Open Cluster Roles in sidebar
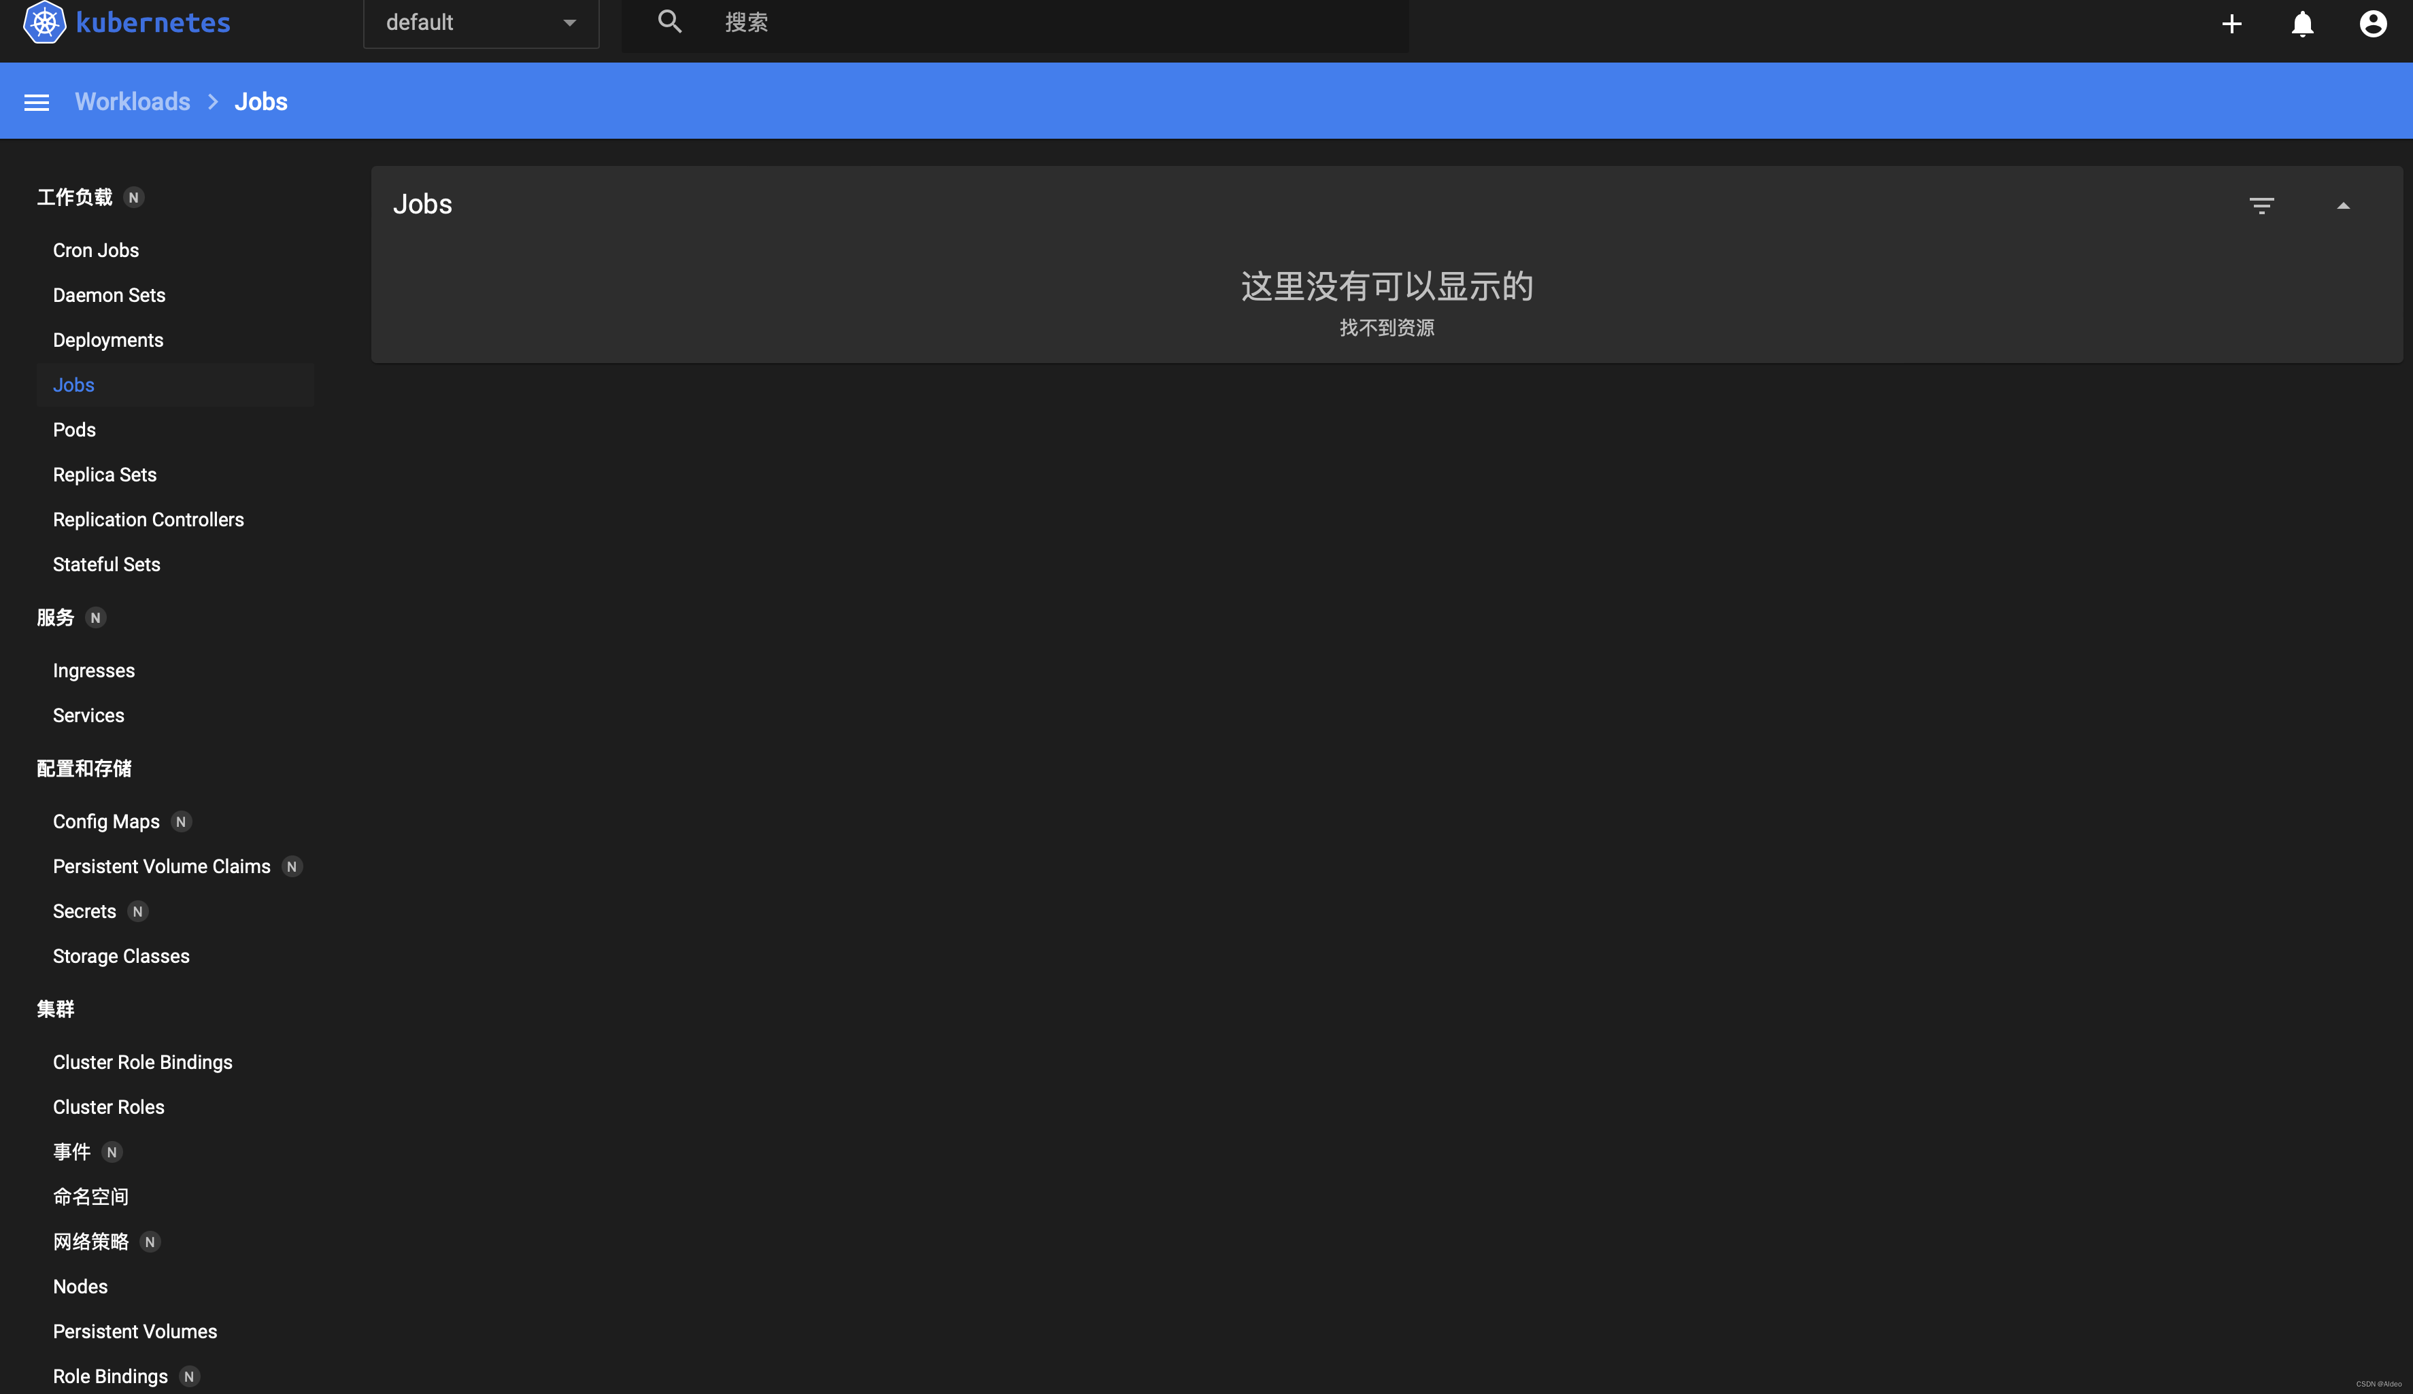 pyautogui.click(x=108, y=1107)
